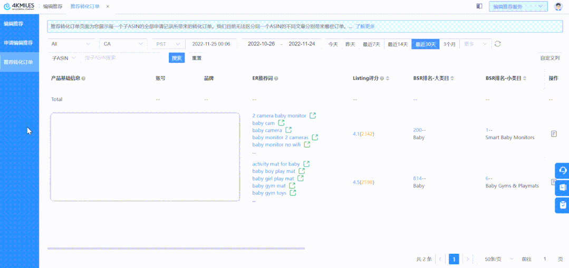Click the user avatar in top right
The height and width of the screenshot is (268, 569).
pyautogui.click(x=558, y=6)
